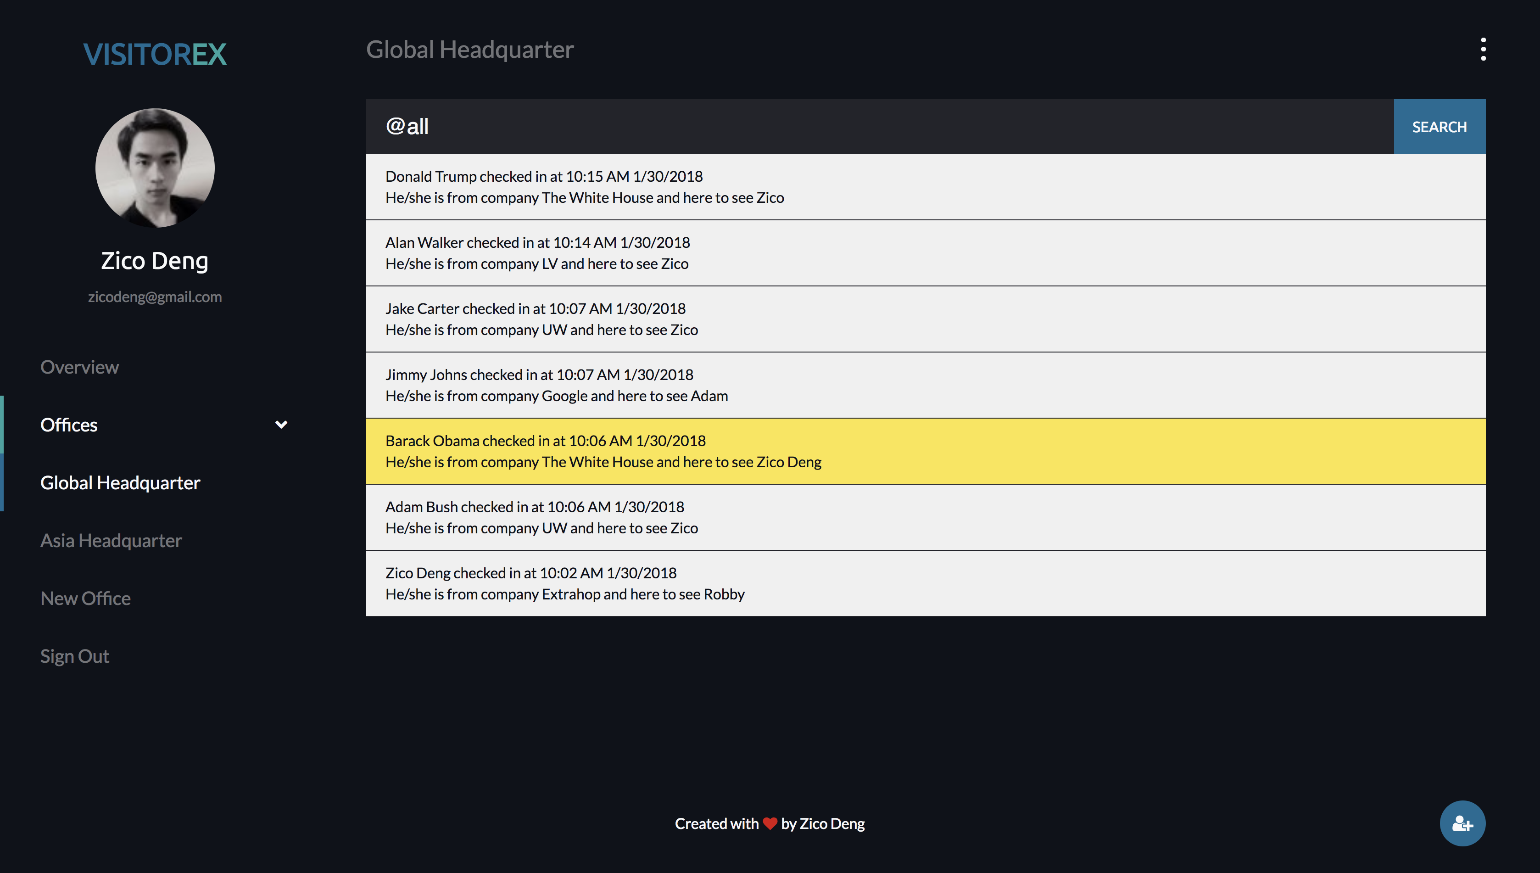Click the highlighted Barack Obama entry
Image resolution: width=1540 pixels, height=873 pixels.
tap(925, 451)
